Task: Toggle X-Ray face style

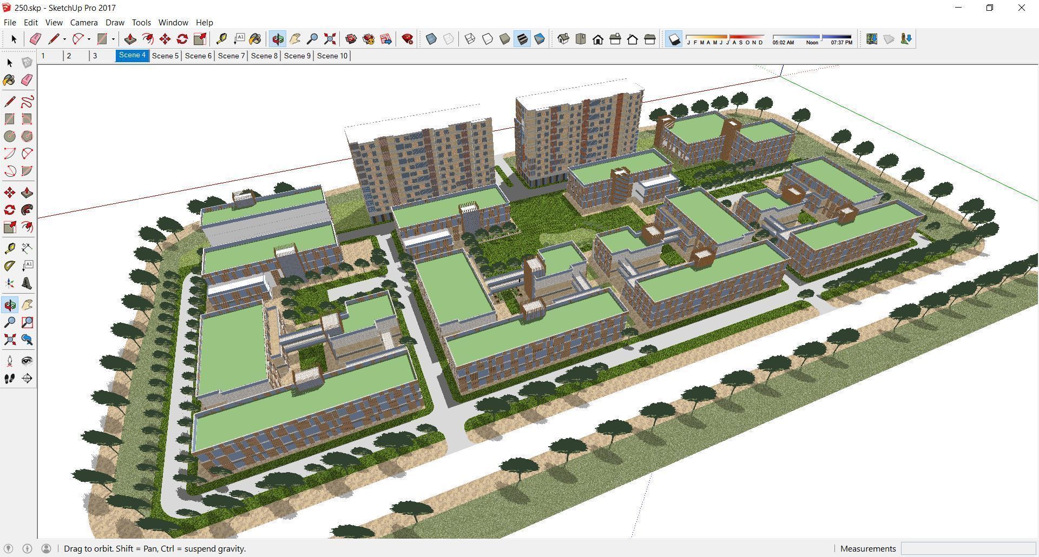Action: (x=431, y=39)
